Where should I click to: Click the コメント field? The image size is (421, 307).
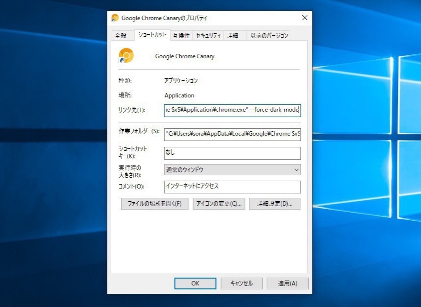point(232,187)
